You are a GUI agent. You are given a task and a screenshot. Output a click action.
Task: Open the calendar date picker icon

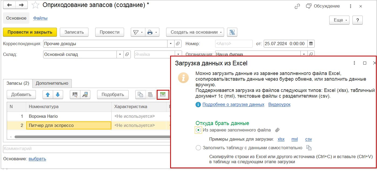(311, 44)
